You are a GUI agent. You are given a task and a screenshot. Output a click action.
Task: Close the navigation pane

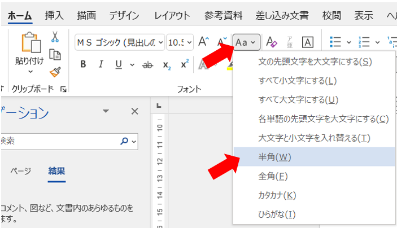pyautogui.click(x=134, y=112)
